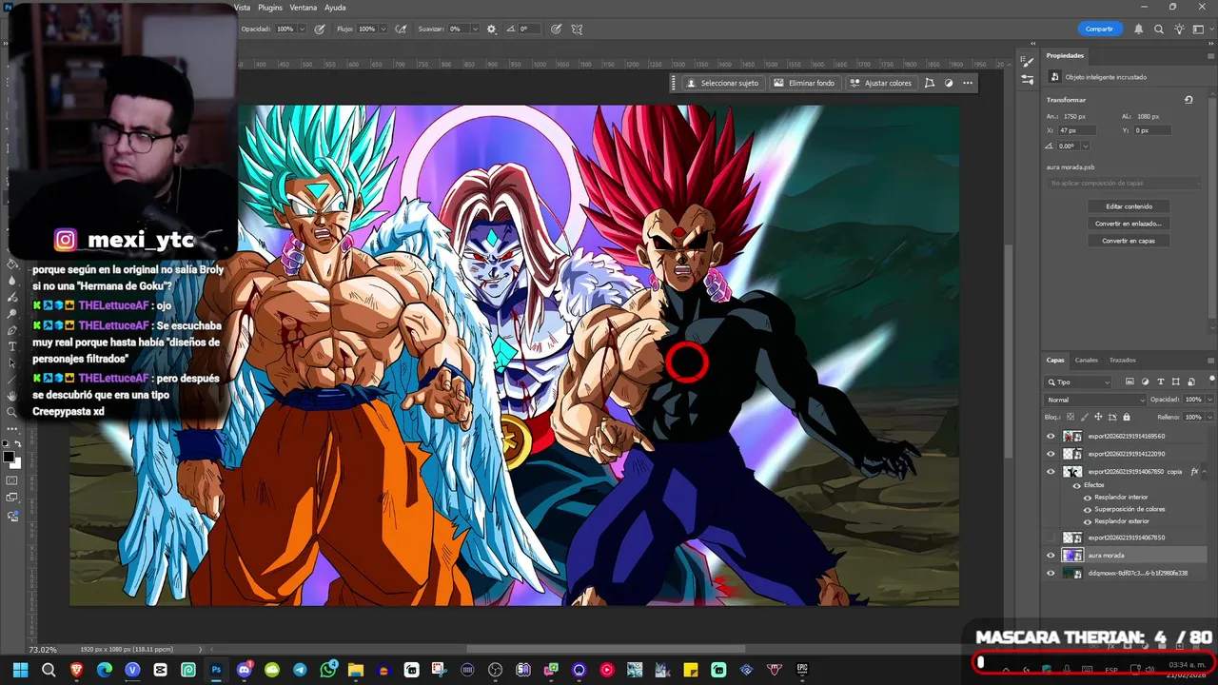This screenshot has height=685, width=1218.
Task: Open rotation angle dropdown in Propiedades
Action: click(1085, 146)
